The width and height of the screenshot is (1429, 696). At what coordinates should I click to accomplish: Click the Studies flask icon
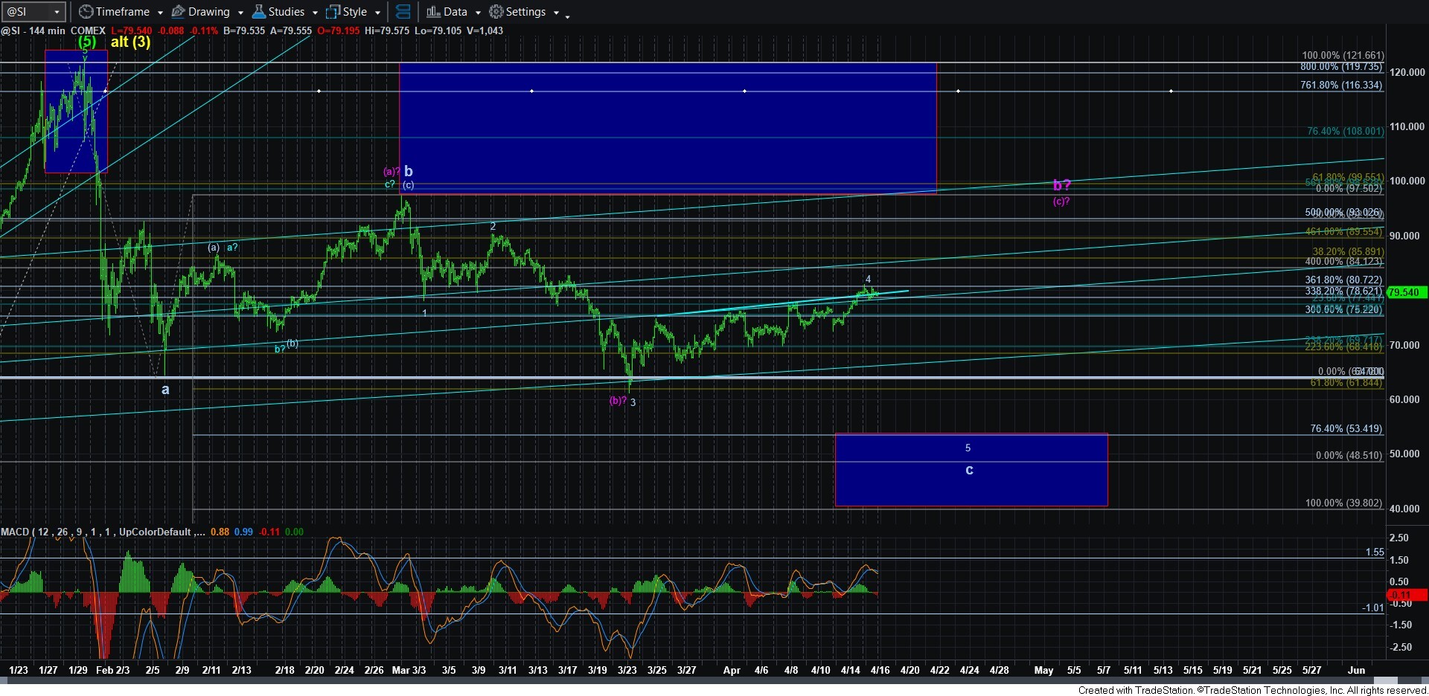(259, 12)
